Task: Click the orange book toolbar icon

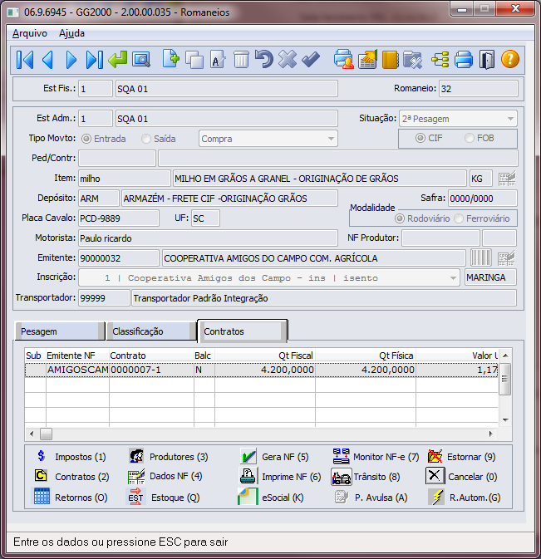Action: 390,60
